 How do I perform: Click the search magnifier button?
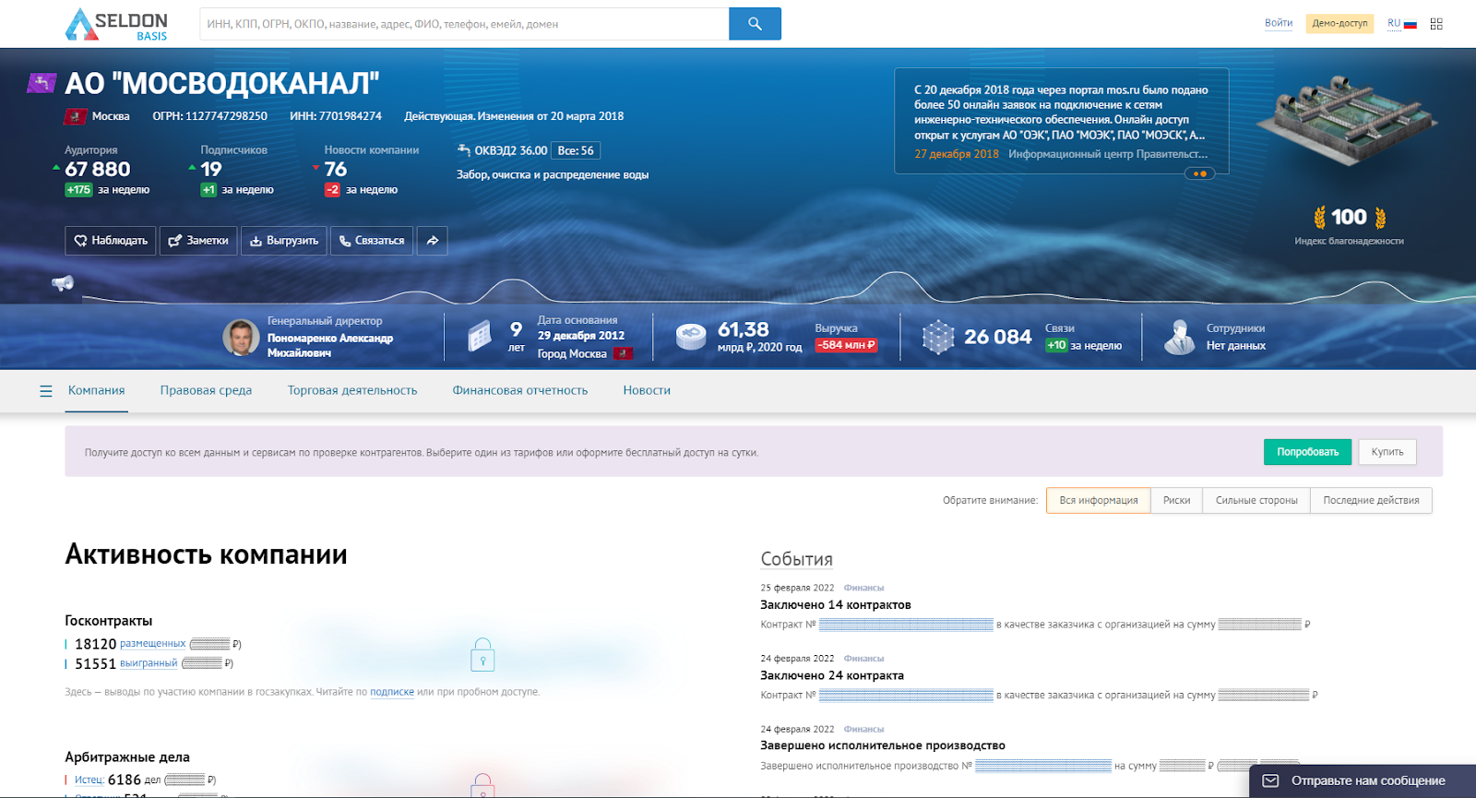click(755, 24)
